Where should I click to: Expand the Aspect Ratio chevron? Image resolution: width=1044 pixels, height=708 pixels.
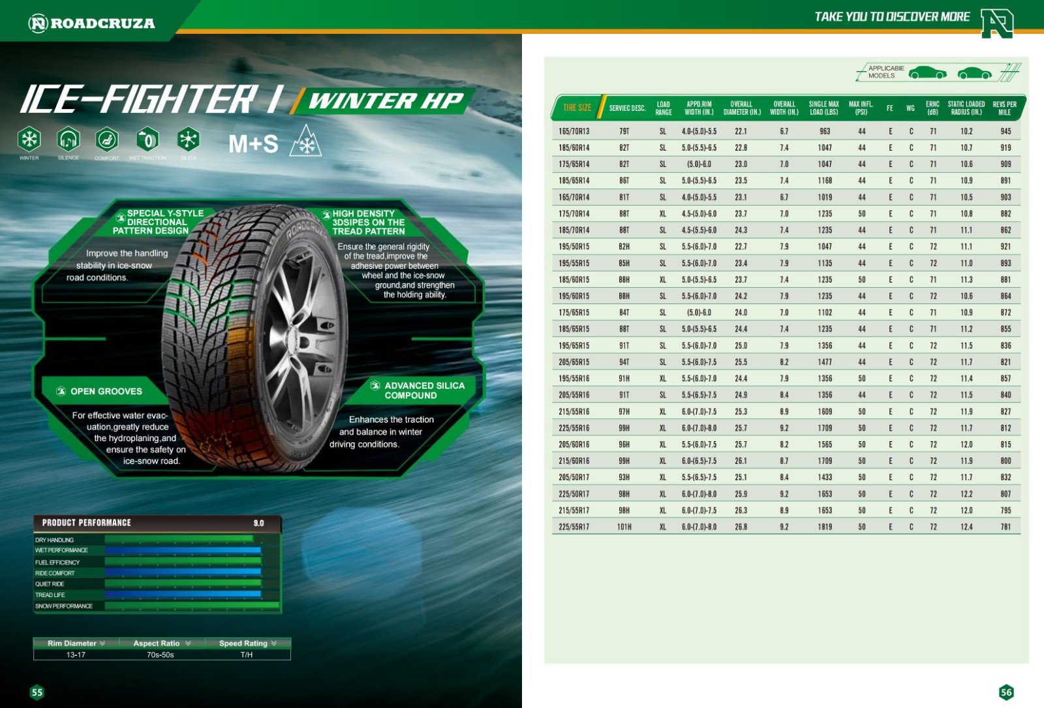click(188, 643)
